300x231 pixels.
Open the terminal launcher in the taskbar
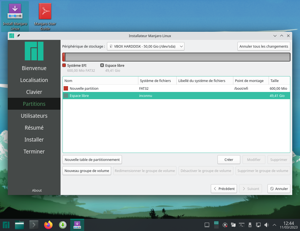(x=34, y=225)
